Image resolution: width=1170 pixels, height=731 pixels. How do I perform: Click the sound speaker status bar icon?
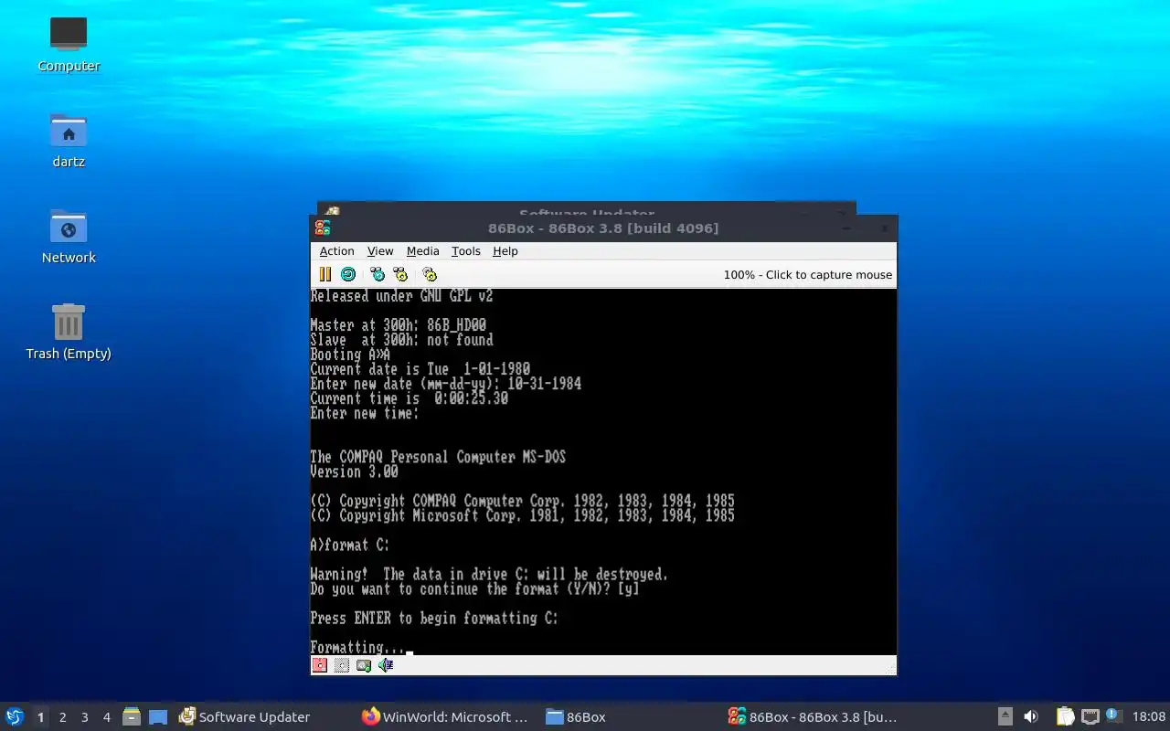386,665
